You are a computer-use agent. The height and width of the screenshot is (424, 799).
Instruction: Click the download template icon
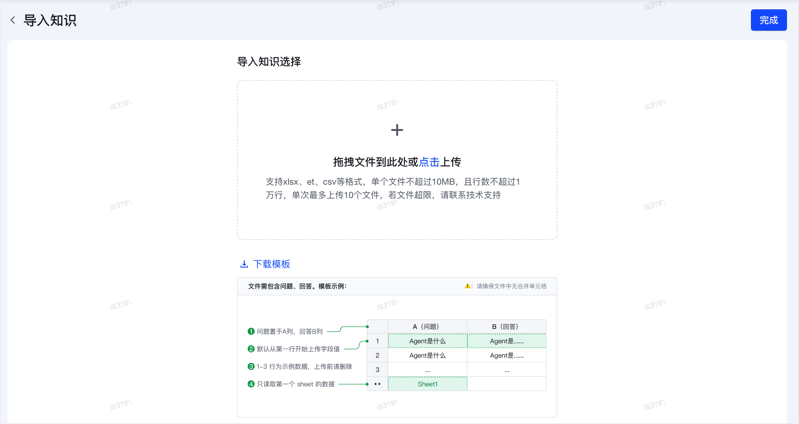click(244, 264)
